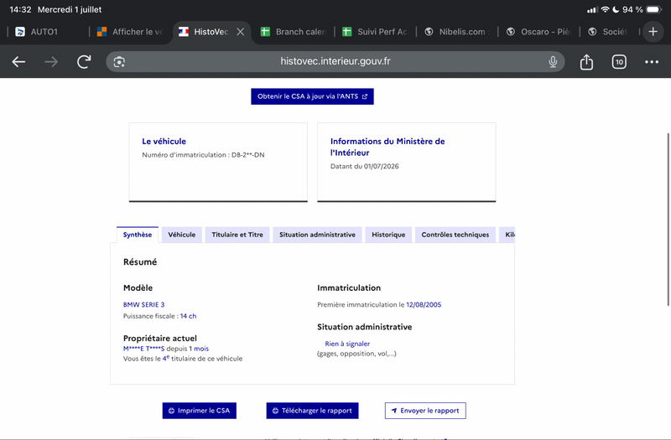Viewport: 671px width, 440px height.
Task: Click the Rien à signaler status
Action: [x=347, y=344]
